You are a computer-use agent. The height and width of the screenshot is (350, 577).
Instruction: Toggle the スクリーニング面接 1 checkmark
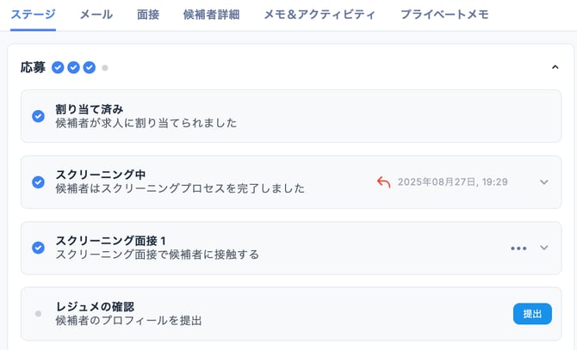coord(38,248)
